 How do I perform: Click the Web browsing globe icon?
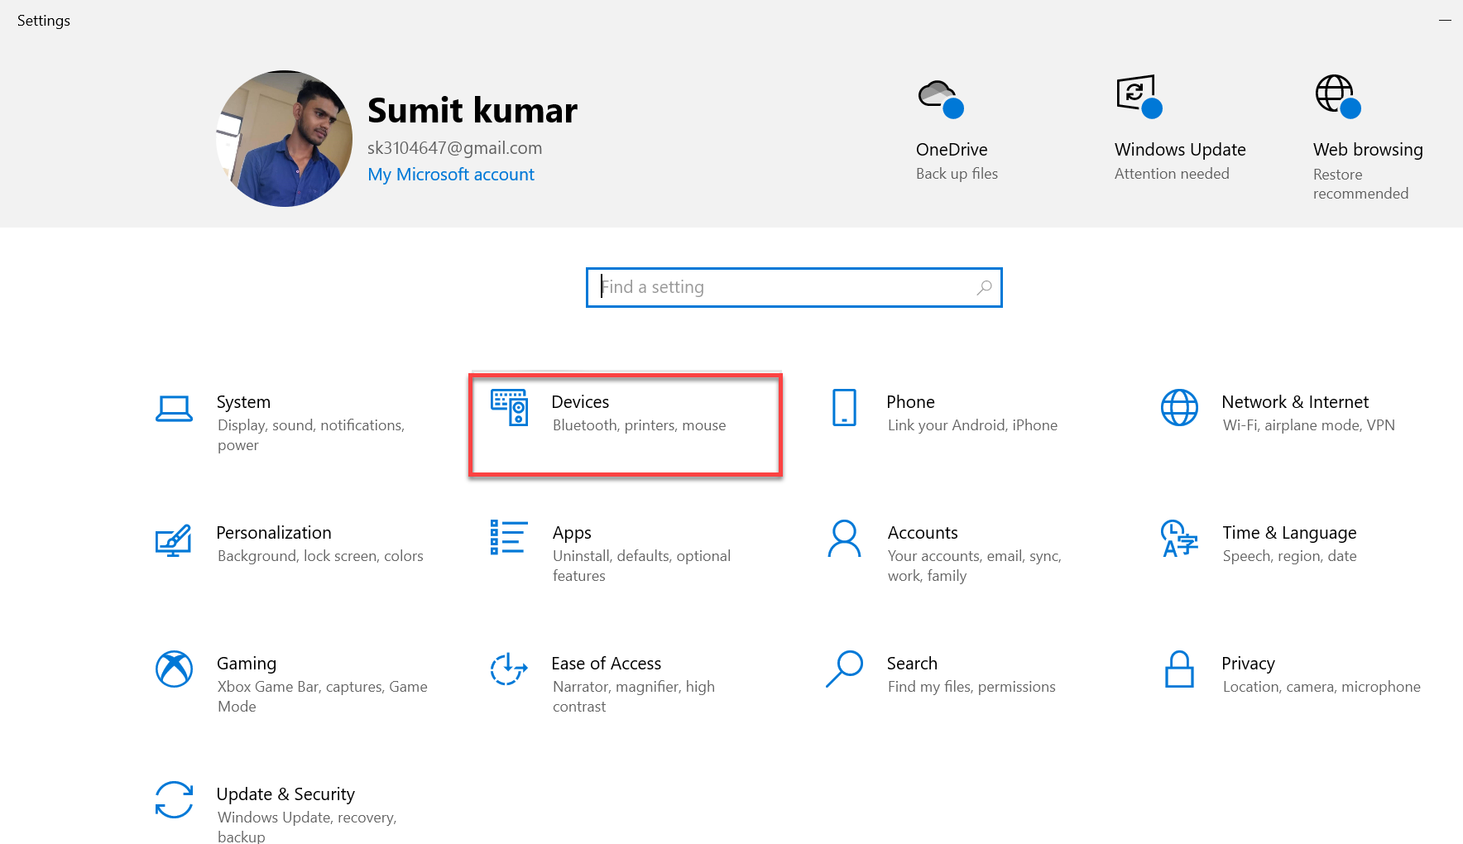(1337, 97)
